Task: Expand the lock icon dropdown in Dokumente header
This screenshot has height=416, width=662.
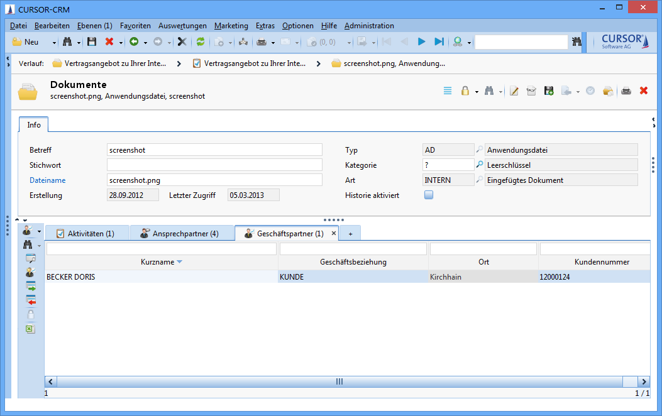Action: [477, 92]
